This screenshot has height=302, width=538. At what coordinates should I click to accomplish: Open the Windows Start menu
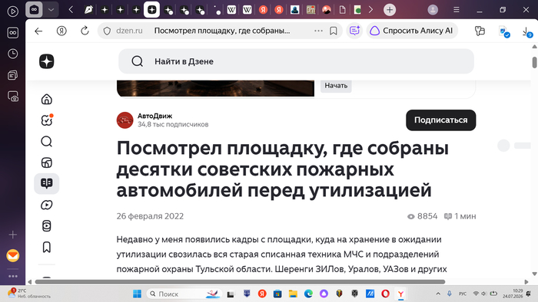click(137, 294)
